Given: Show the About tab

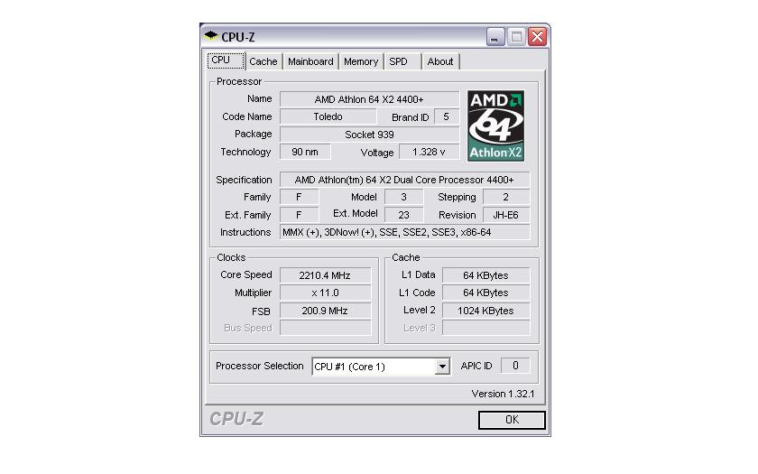Looking at the screenshot, I should coord(440,62).
